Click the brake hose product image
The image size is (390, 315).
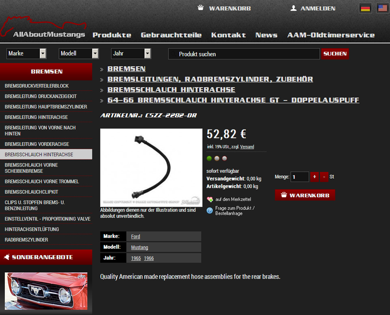pyautogui.click(x=151, y=167)
